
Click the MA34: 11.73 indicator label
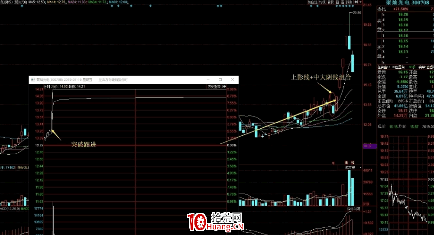pos(98,2)
